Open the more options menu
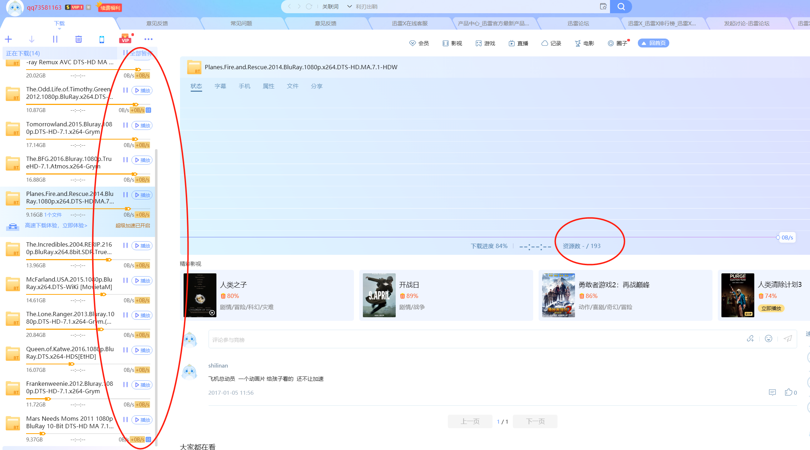 click(149, 39)
